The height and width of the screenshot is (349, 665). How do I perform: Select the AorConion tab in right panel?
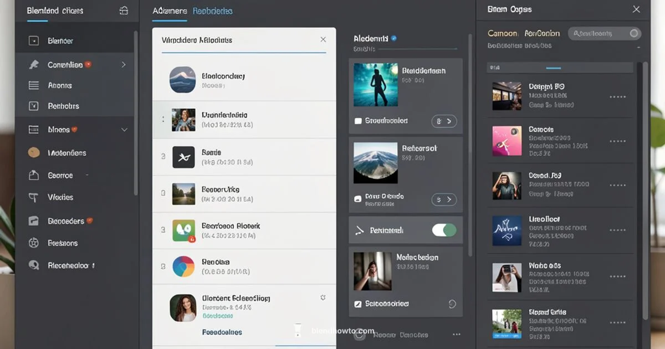542,33
